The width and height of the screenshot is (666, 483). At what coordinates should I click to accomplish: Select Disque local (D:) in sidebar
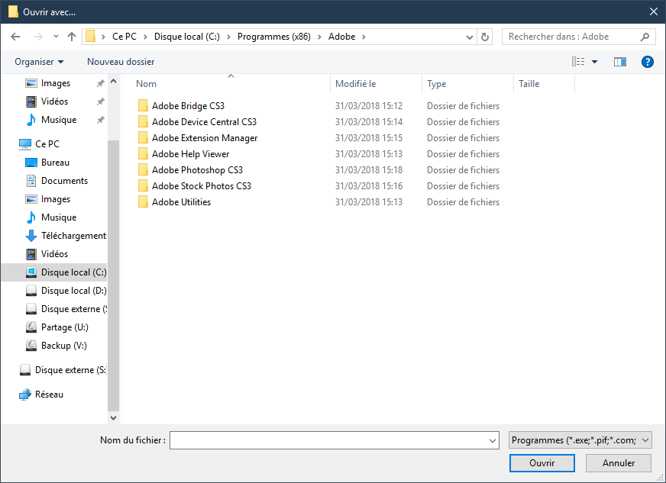[74, 290]
